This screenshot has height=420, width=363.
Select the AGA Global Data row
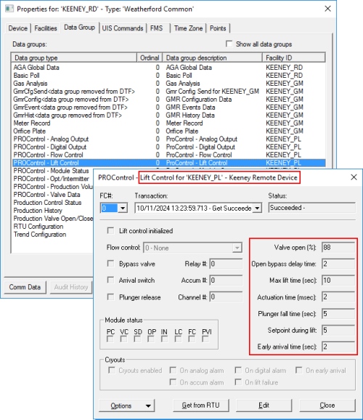pyautogui.click(x=168, y=68)
